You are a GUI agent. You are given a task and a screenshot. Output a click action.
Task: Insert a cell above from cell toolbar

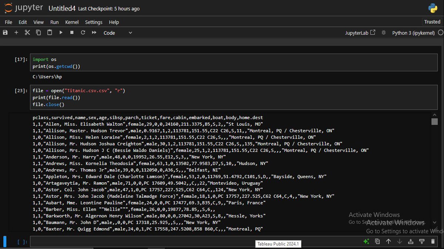[x=411, y=242]
